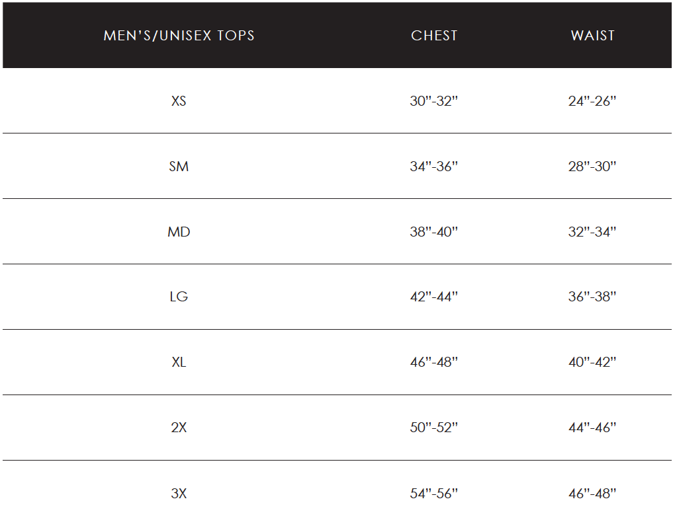Click the CHEST column header
Image resolution: width=675 pixels, height=526 pixels.
(x=434, y=36)
